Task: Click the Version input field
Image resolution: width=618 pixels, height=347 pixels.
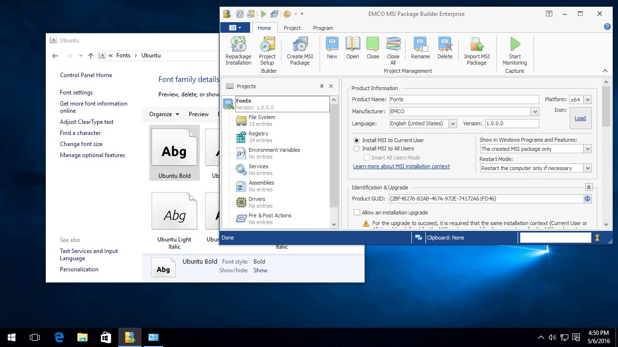Action: click(x=512, y=123)
